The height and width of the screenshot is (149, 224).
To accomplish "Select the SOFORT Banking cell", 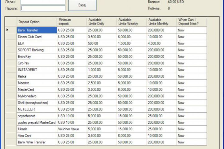I will [37, 50].
